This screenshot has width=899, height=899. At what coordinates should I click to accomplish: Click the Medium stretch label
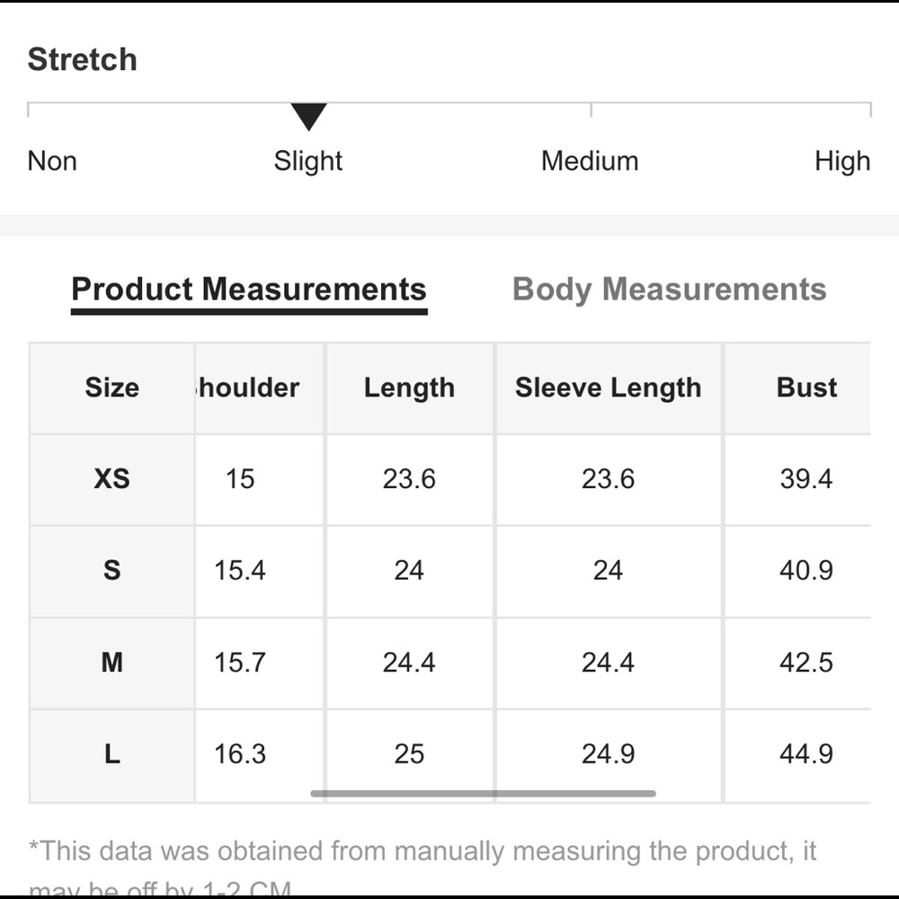[590, 161]
